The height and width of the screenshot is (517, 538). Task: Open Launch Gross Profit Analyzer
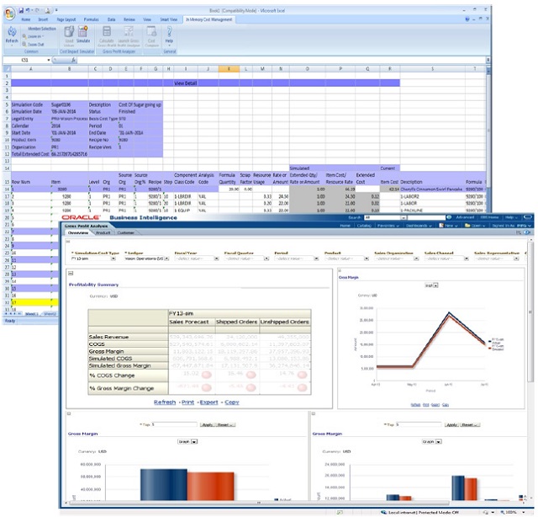129,35
